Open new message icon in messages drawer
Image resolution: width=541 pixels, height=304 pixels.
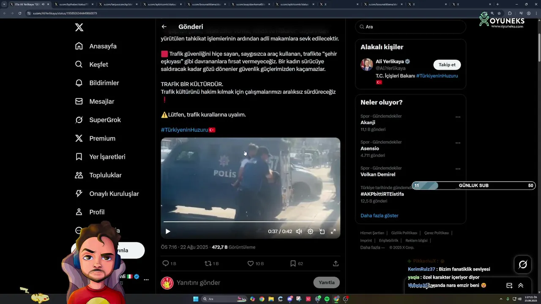[x=509, y=285]
